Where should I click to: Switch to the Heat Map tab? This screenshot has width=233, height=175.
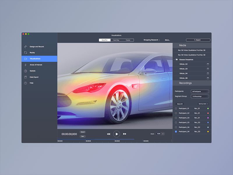pos(116,40)
